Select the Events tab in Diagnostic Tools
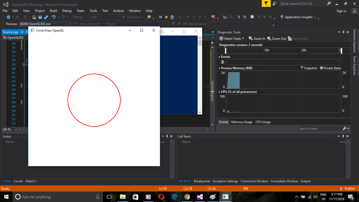This screenshot has width=359, height=202. [x=224, y=122]
